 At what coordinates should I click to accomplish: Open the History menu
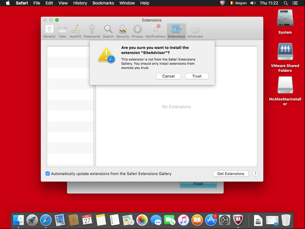coord(80,3)
